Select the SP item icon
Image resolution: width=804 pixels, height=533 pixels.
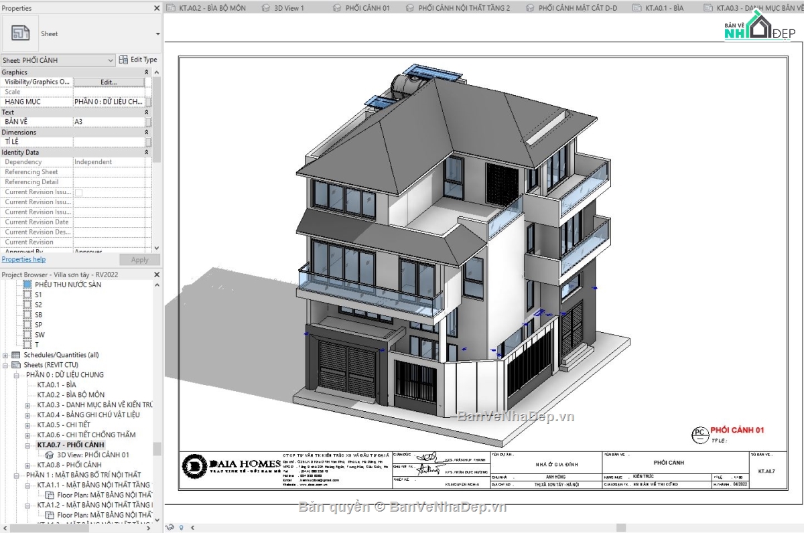click(27, 325)
